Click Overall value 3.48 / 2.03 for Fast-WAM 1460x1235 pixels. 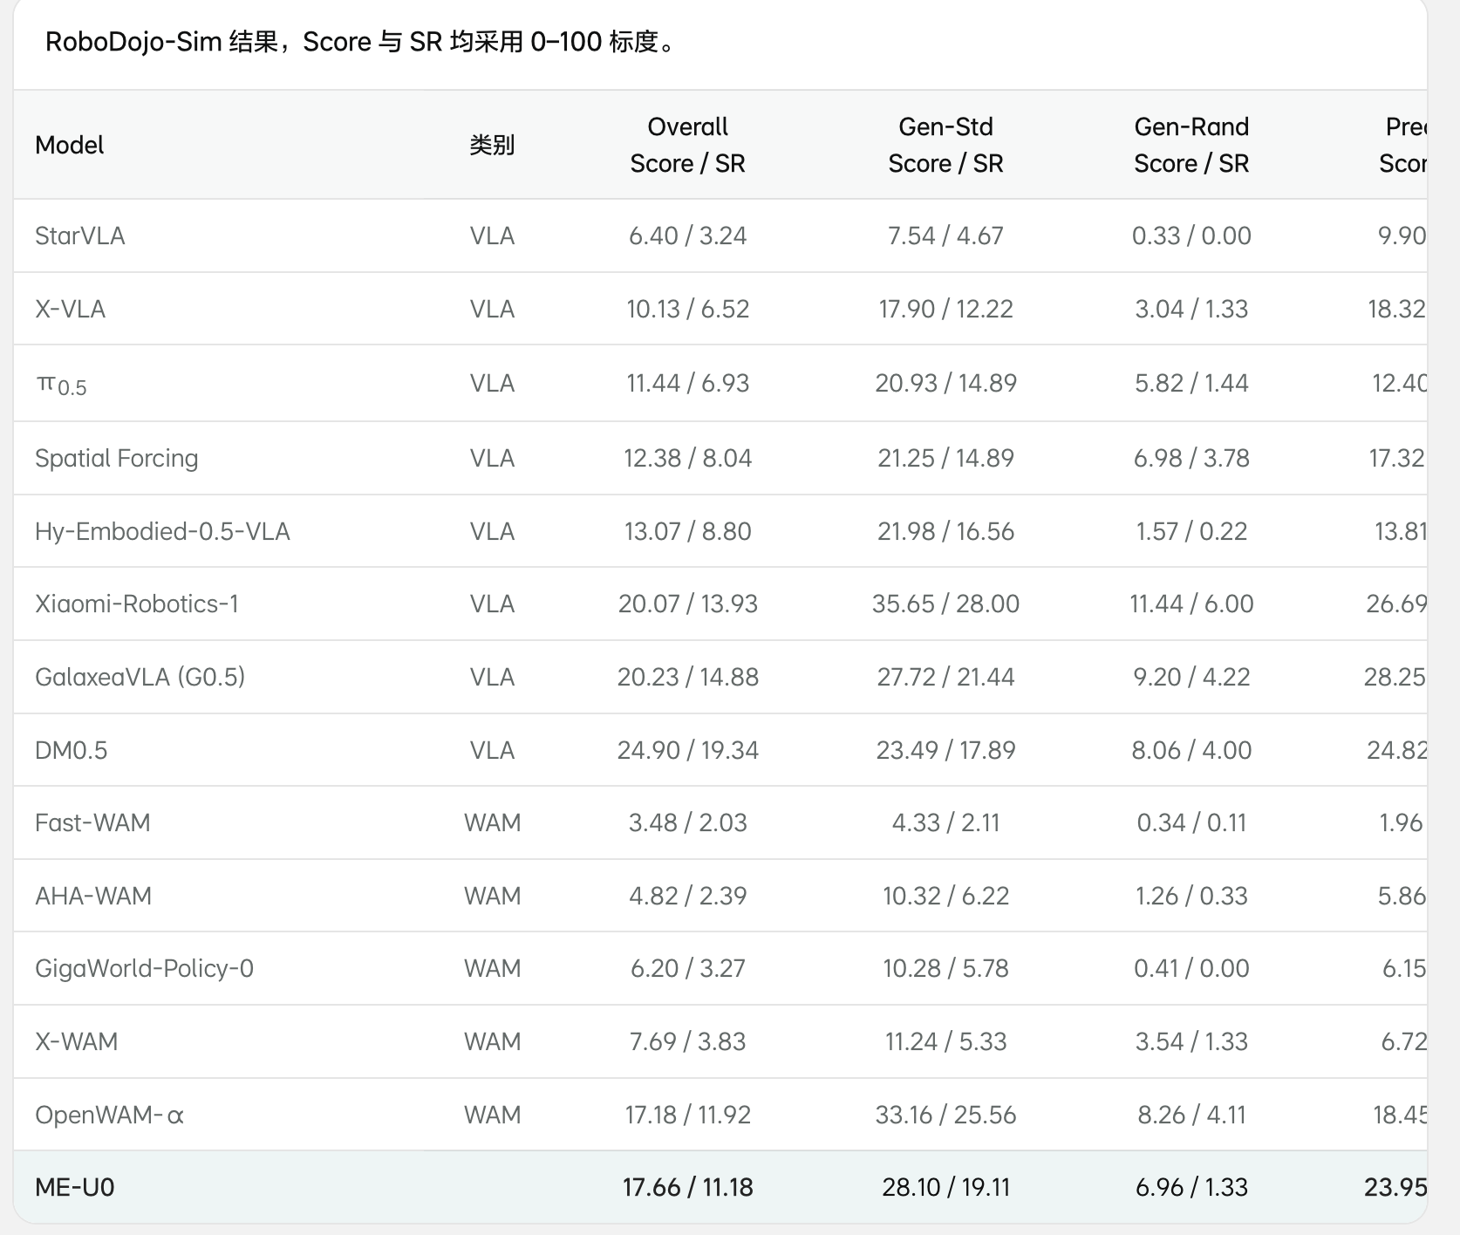click(687, 822)
